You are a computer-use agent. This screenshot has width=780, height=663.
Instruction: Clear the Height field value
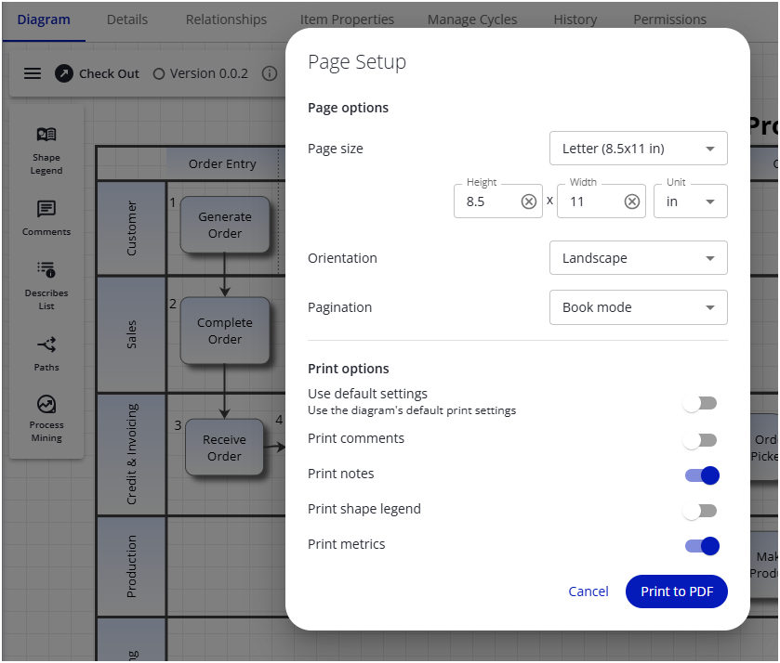tap(529, 201)
